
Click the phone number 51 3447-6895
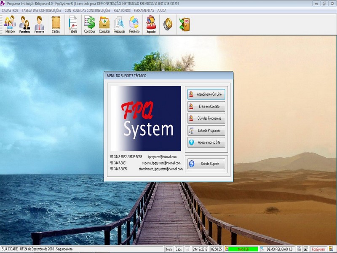pos(118,169)
